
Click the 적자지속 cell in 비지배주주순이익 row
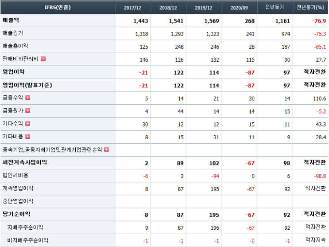pos(316,239)
